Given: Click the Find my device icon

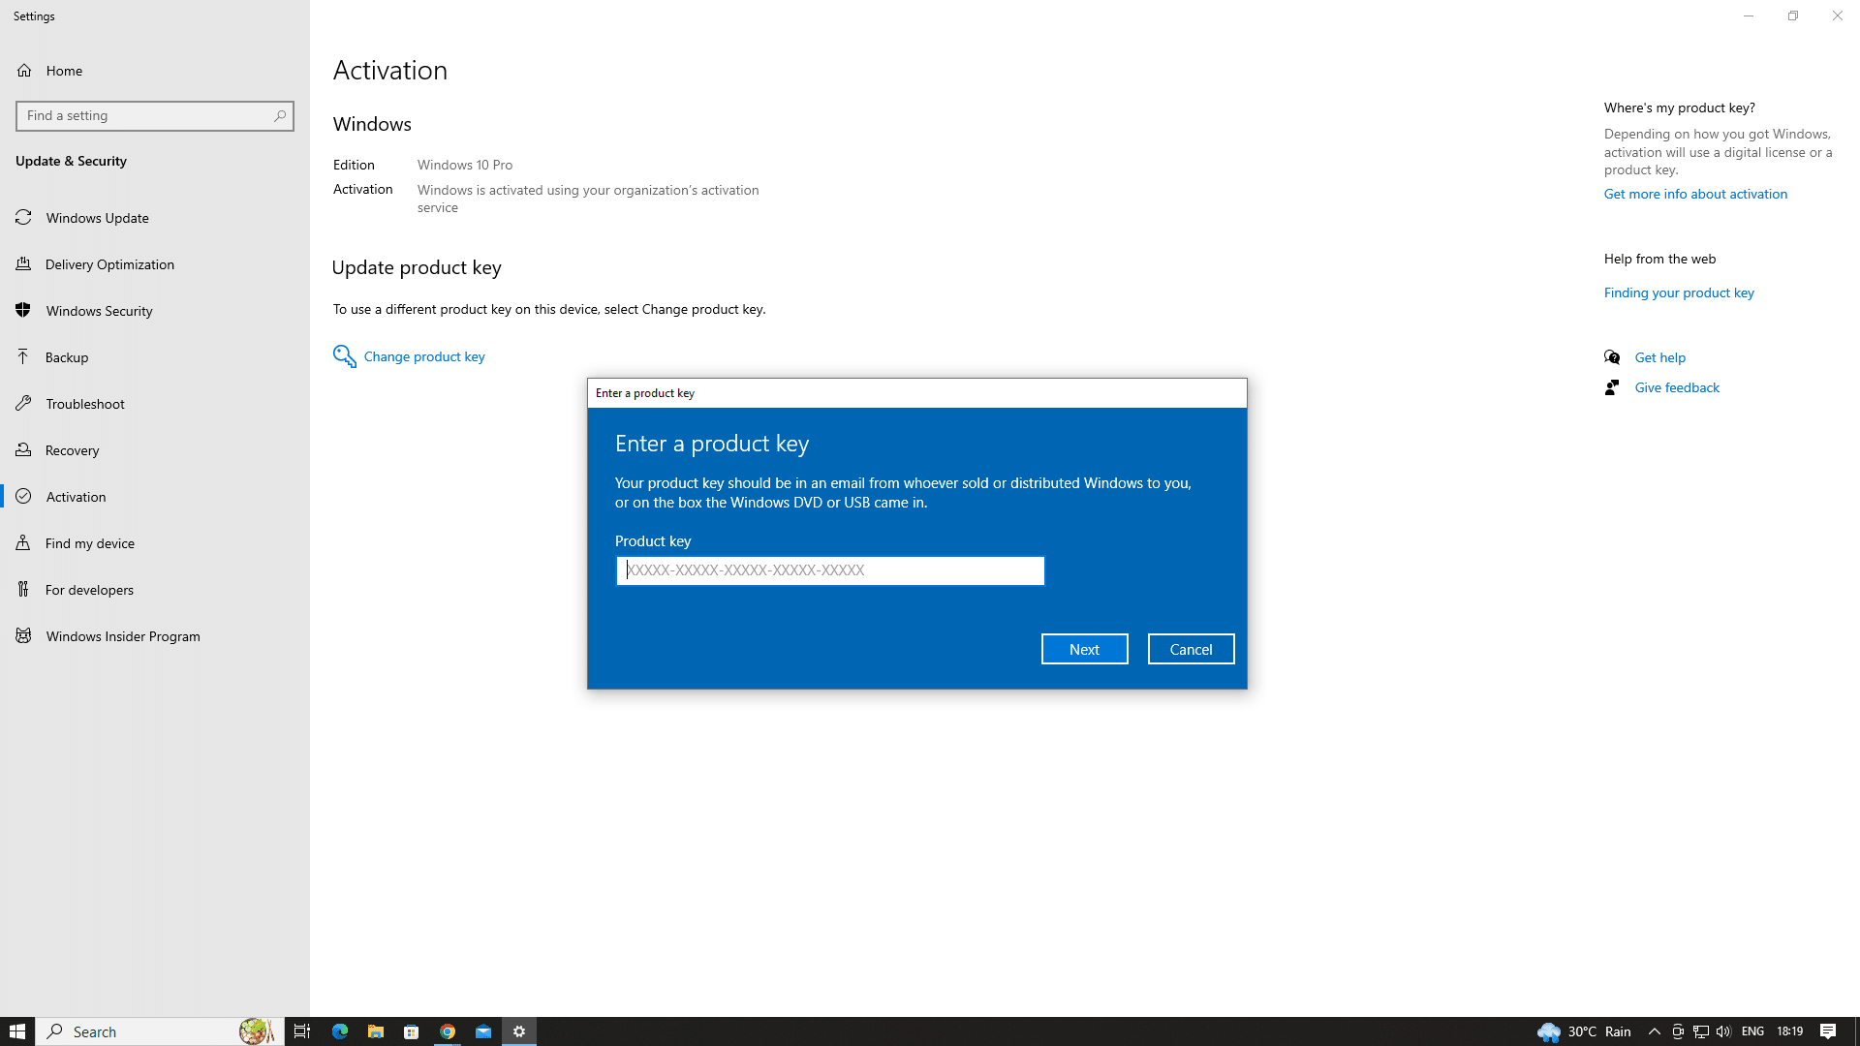Looking at the screenshot, I should (x=23, y=543).
